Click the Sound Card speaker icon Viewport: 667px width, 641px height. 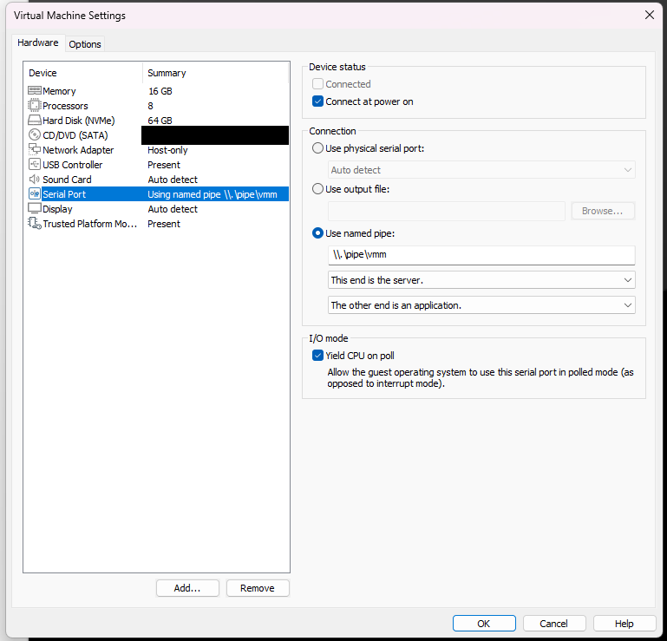pos(35,179)
